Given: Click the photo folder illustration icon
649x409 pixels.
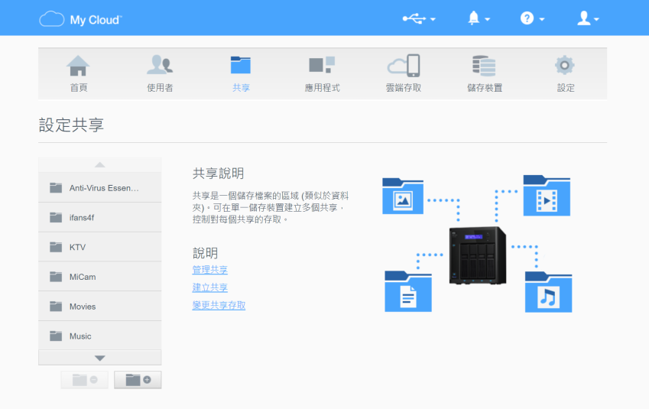Looking at the screenshot, I should pyautogui.click(x=403, y=196).
